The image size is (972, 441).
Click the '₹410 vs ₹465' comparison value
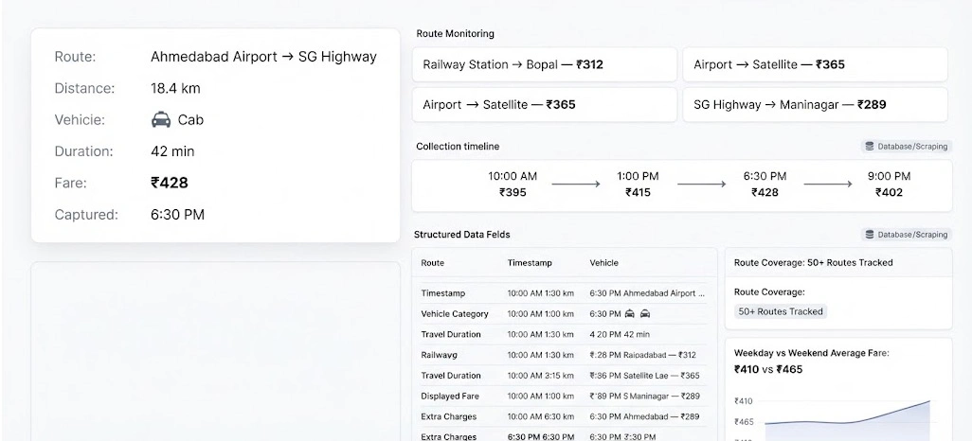(x=768, y=369)
